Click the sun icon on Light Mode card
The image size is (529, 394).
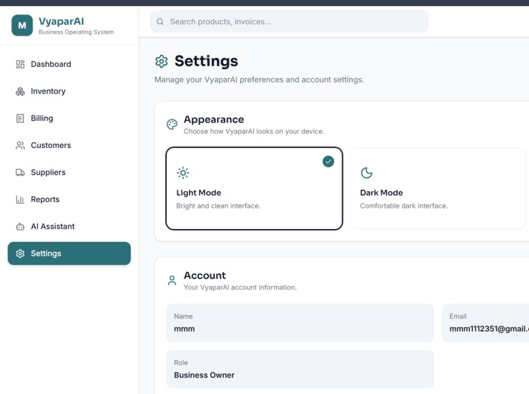[x=183, y=173]
